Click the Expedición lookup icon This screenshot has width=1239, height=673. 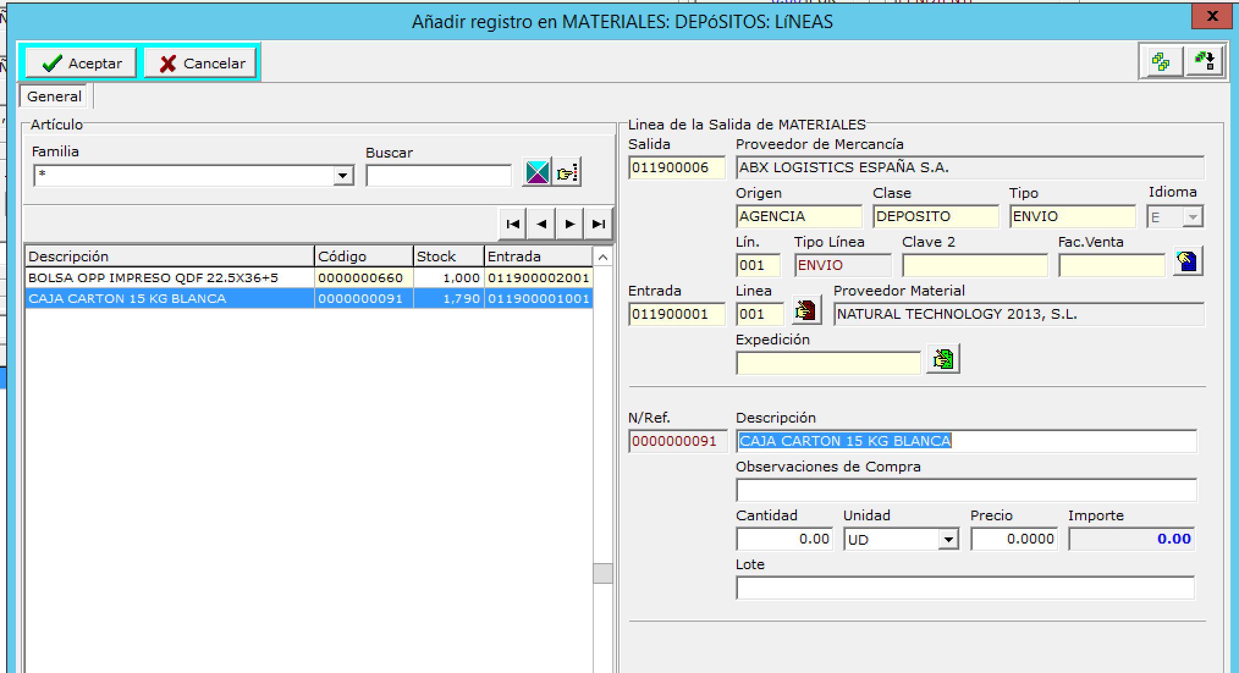(943, 359)
